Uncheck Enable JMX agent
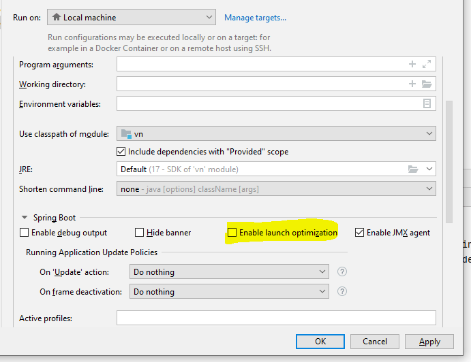 tap(360, 233)
